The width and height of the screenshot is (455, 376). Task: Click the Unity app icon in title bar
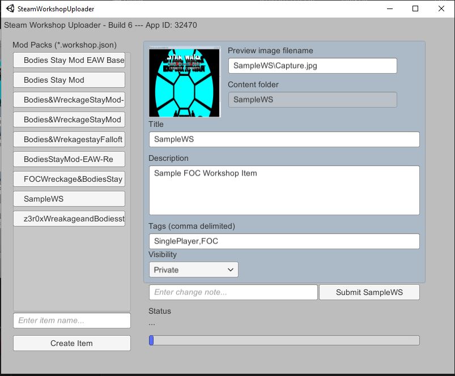tap(10, 8)
